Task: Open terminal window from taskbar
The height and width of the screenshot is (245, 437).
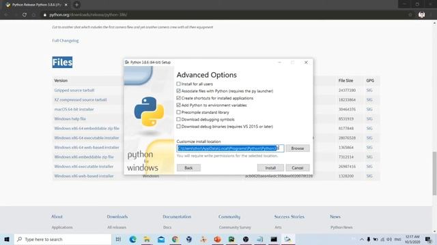Action: coord(274,239)
